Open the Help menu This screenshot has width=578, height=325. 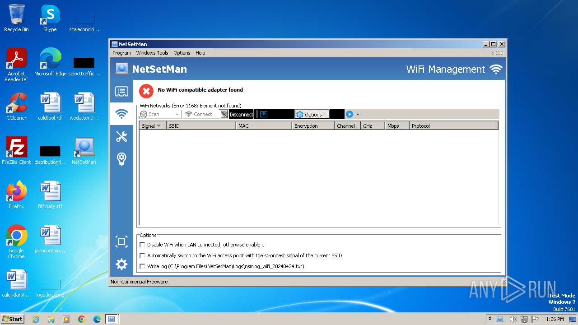(x=200, y=53)
